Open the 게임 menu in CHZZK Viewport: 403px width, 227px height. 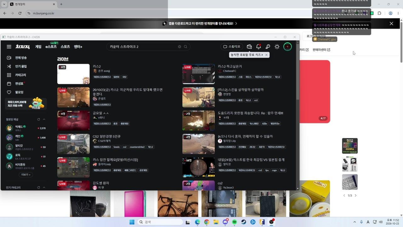tap(38, 47)
